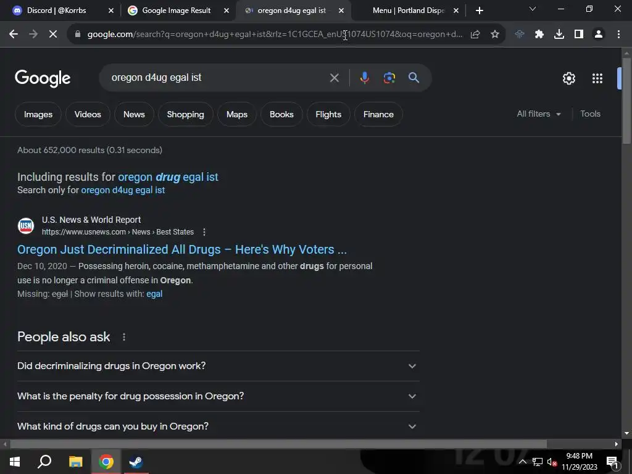Expand 'What is the penalty for drug possession'
This screenshot has height=474, width=632.
[218, 396]
